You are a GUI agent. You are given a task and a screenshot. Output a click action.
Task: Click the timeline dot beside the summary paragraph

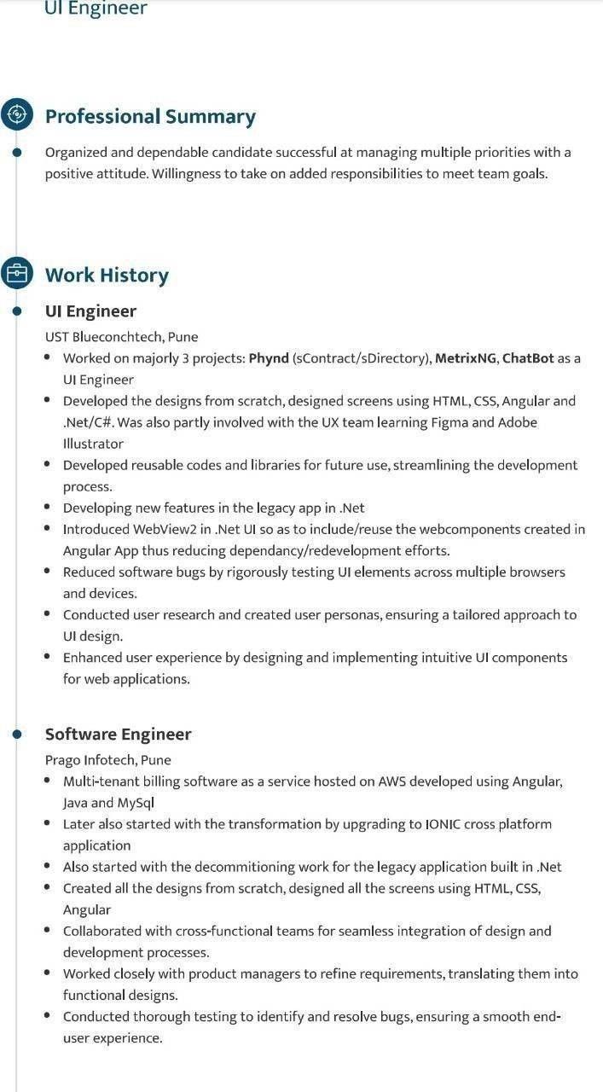click(16, 152)
